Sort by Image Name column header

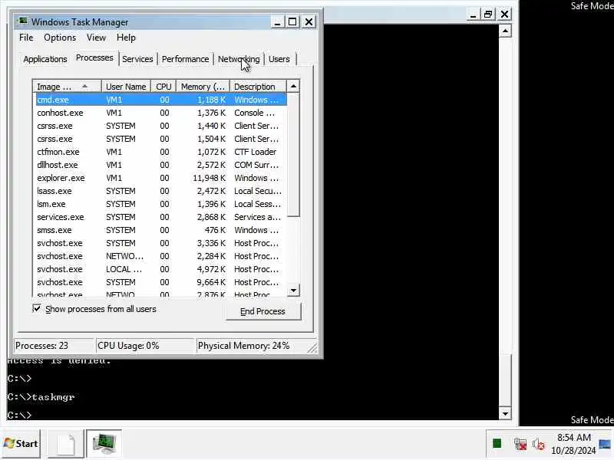67,87
